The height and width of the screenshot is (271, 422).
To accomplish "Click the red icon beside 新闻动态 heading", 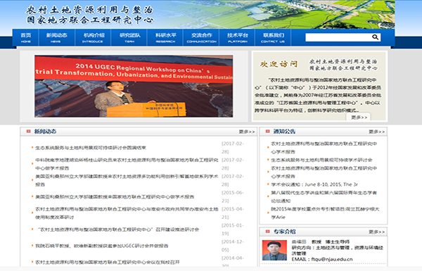I will click(28, 131).
